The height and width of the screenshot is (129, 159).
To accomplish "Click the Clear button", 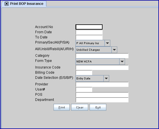I will tap(79, 107).
